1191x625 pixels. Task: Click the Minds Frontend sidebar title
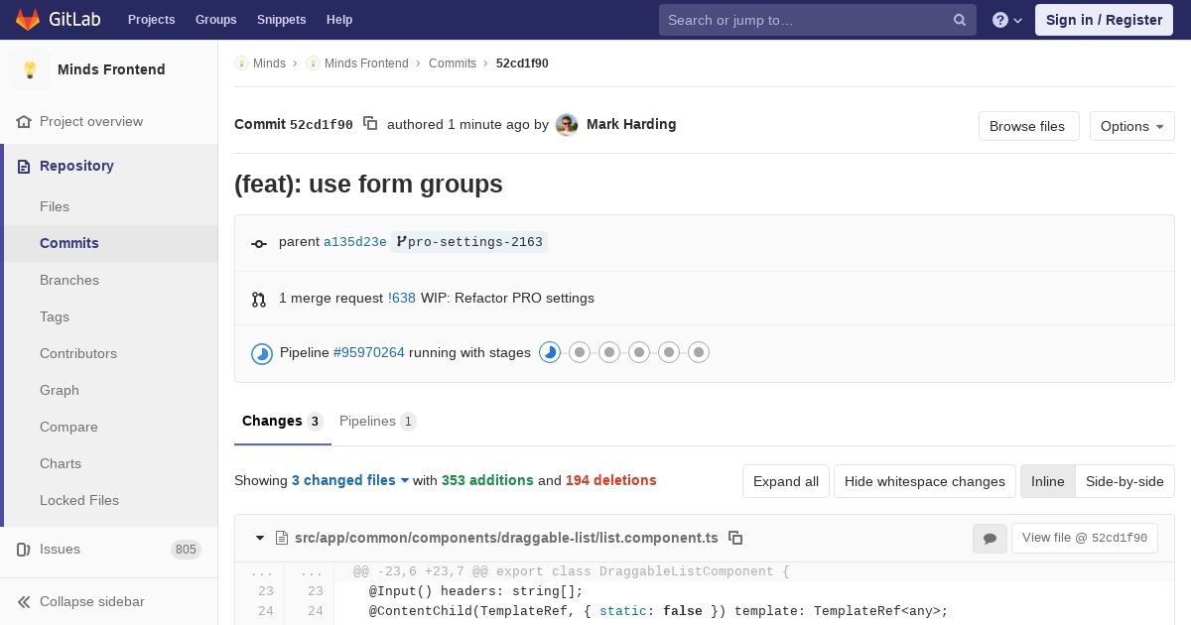[111, 69]
